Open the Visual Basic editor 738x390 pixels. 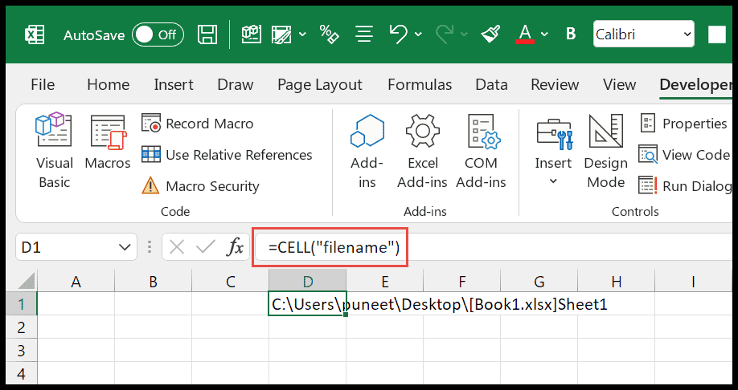pyautogui.click(x=54, y=150)
